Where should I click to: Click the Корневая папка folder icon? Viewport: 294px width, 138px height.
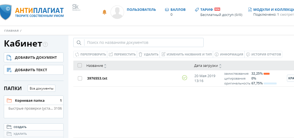[x=9, y=100]
